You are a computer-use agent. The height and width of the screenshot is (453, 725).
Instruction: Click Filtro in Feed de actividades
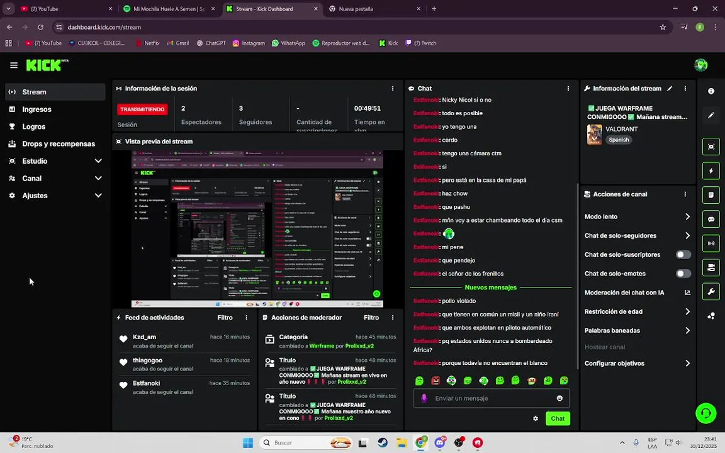(x=225, y=318)
